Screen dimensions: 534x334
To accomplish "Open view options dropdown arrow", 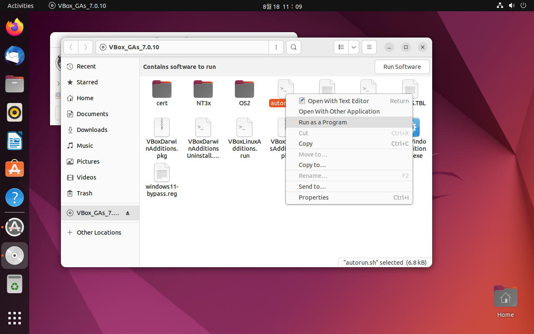I will tap(354, 47).
